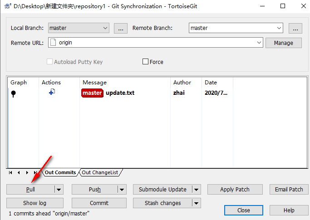Click the Actions column header
The width and height of the screenshot is (310, 220).
(x=59, y=83)
